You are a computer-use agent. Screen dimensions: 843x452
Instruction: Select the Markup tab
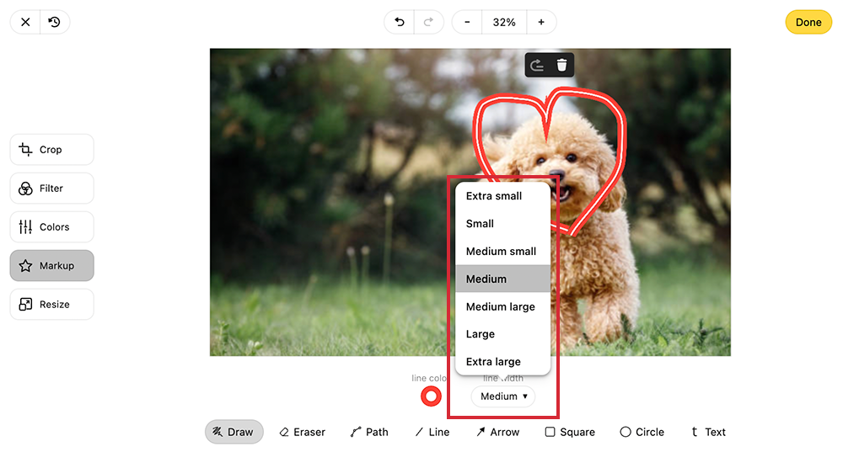point(51,265)
